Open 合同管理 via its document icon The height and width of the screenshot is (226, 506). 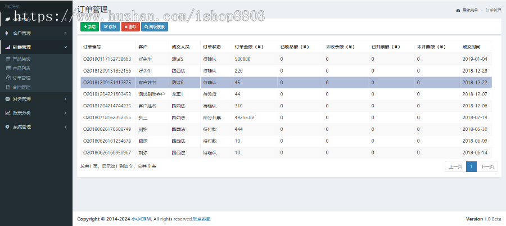point(8,87)
